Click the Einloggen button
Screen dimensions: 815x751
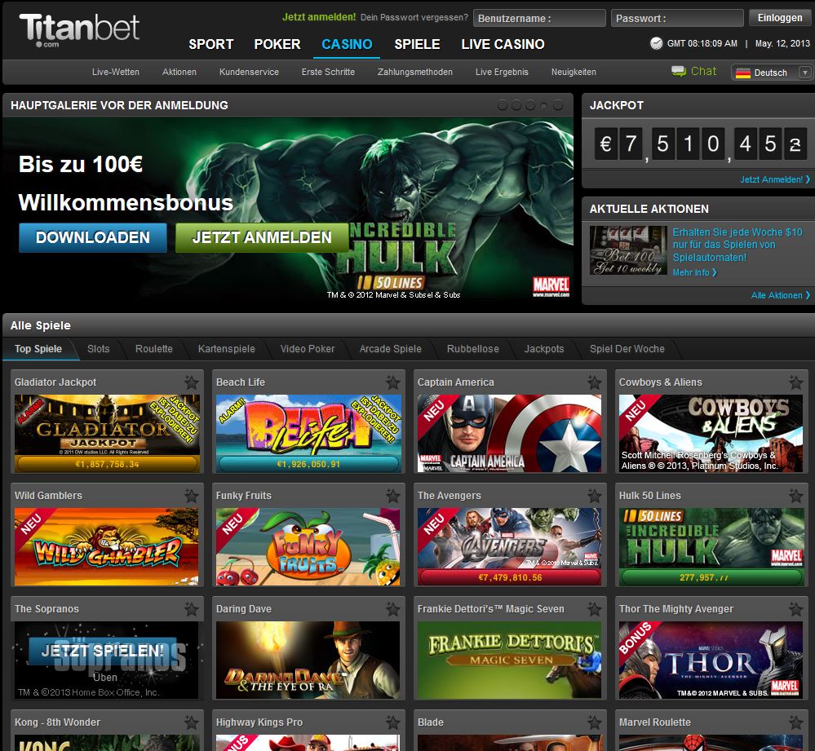pos(780,18)
